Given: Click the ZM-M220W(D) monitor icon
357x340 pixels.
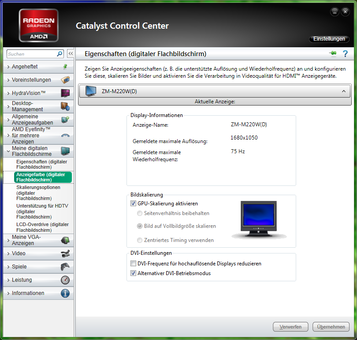Looking at the screenshot, I should click(x=91, y=91).
